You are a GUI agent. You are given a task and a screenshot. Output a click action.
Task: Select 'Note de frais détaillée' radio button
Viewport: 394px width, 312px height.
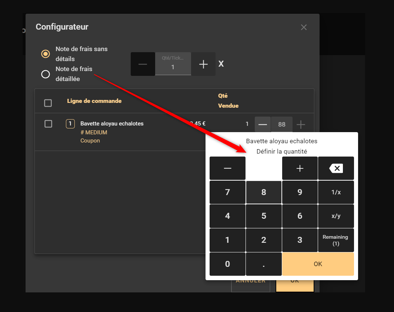(46, 74)
